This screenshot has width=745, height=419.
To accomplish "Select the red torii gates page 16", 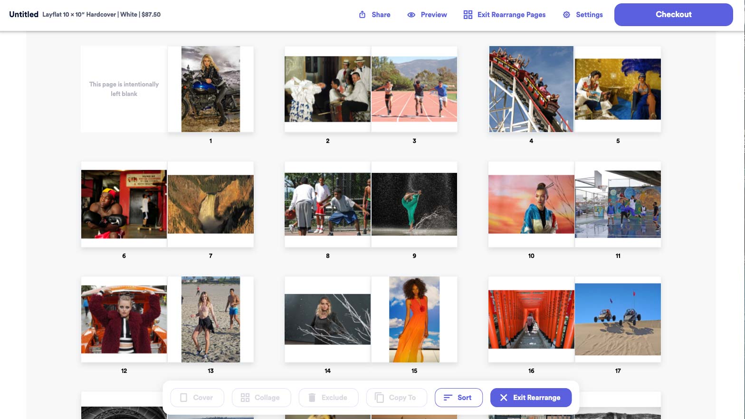I will click(531, 319).
